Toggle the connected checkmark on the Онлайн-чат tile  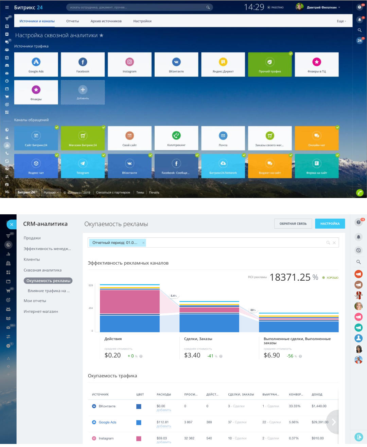pos(337,127)
